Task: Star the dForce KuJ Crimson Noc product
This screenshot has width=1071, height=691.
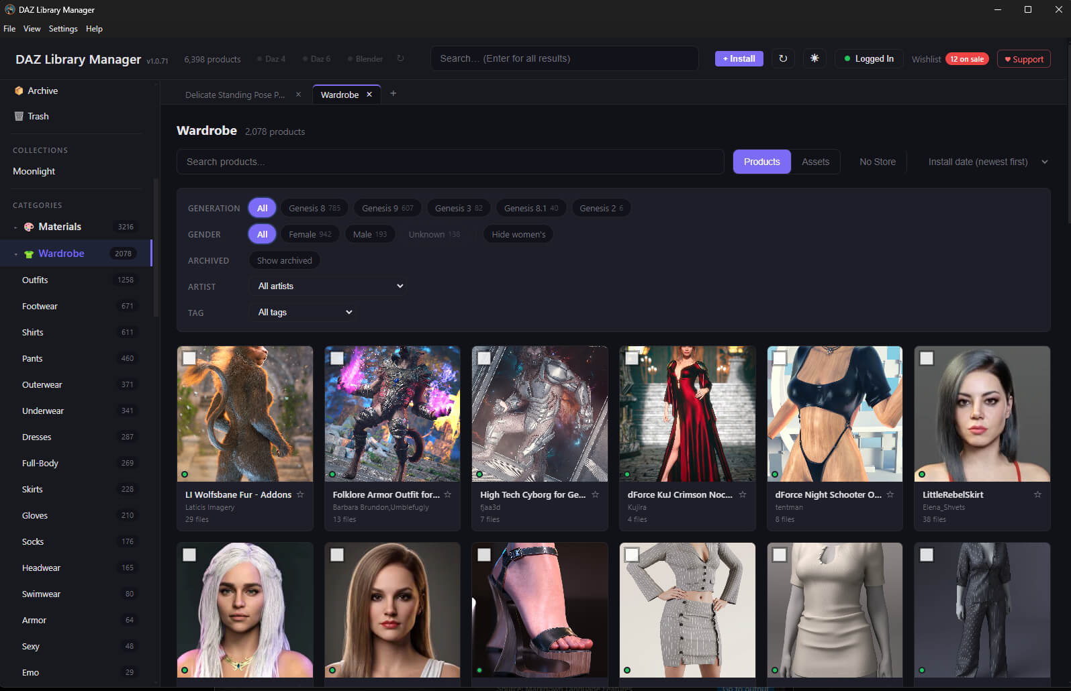Action: (743, 494)
